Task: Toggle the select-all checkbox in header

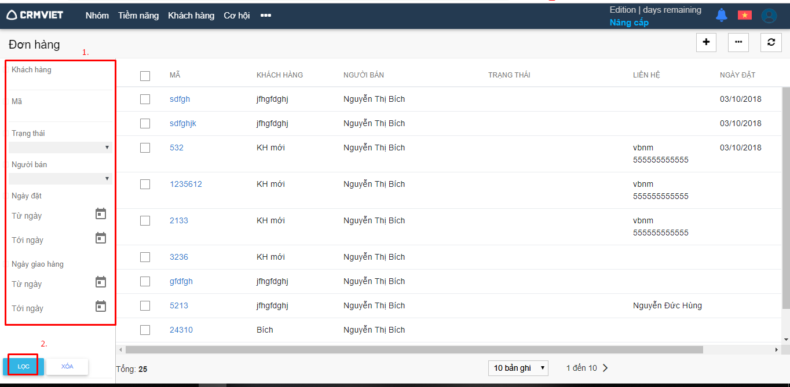Action: pos(145,76)
